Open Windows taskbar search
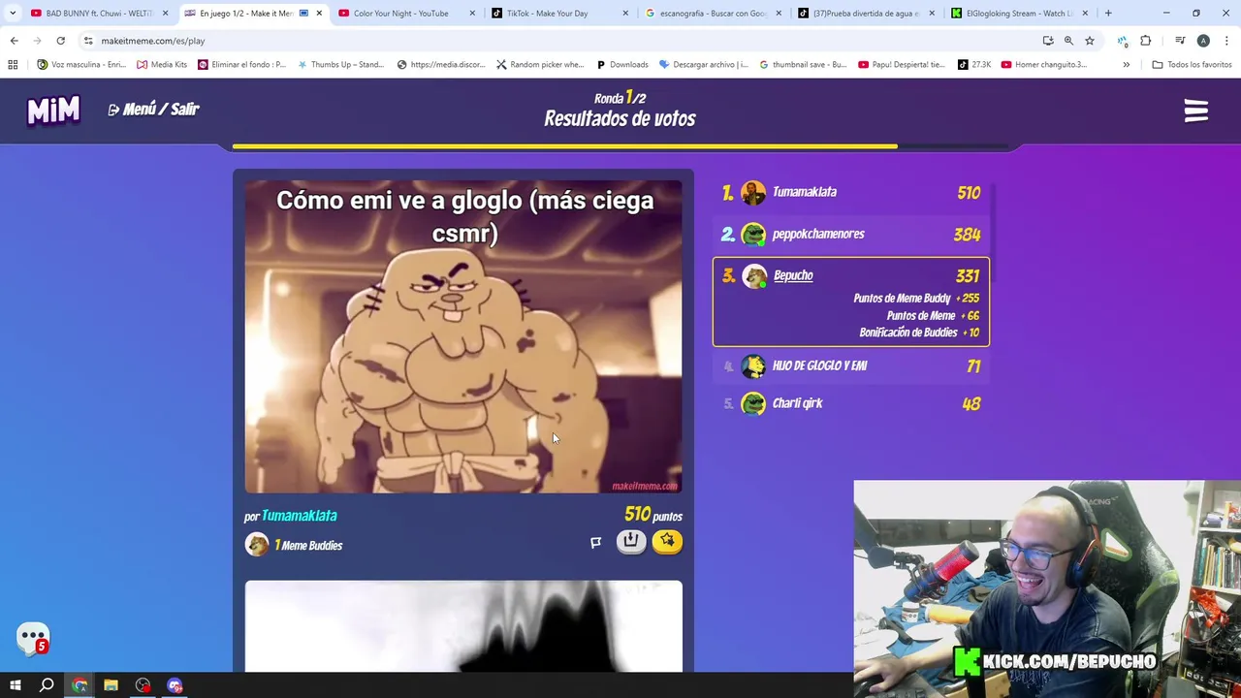The image size is (1241, 698). 47,685
